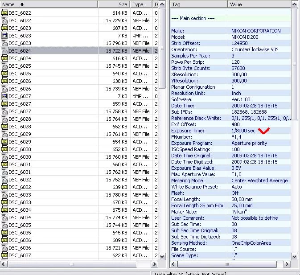Click the NEF icon of DSC_6026 15 739 KB
The width and height of the screenshot is (300, 275).
[x=4, y=89]
